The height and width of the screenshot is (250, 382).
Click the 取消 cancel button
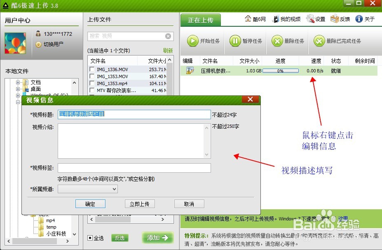189,204
